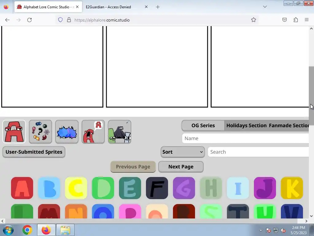Open the Firefox application hamburger menu
The height and width of the screenshot is (236, 314).
click(307, 20)
